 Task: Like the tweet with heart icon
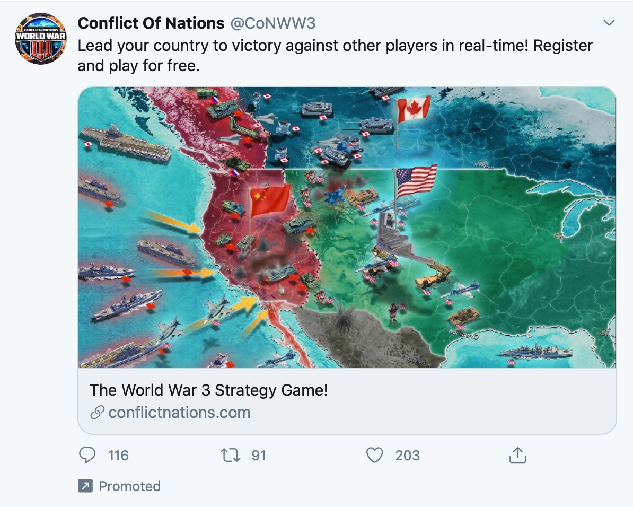[374, 455]
